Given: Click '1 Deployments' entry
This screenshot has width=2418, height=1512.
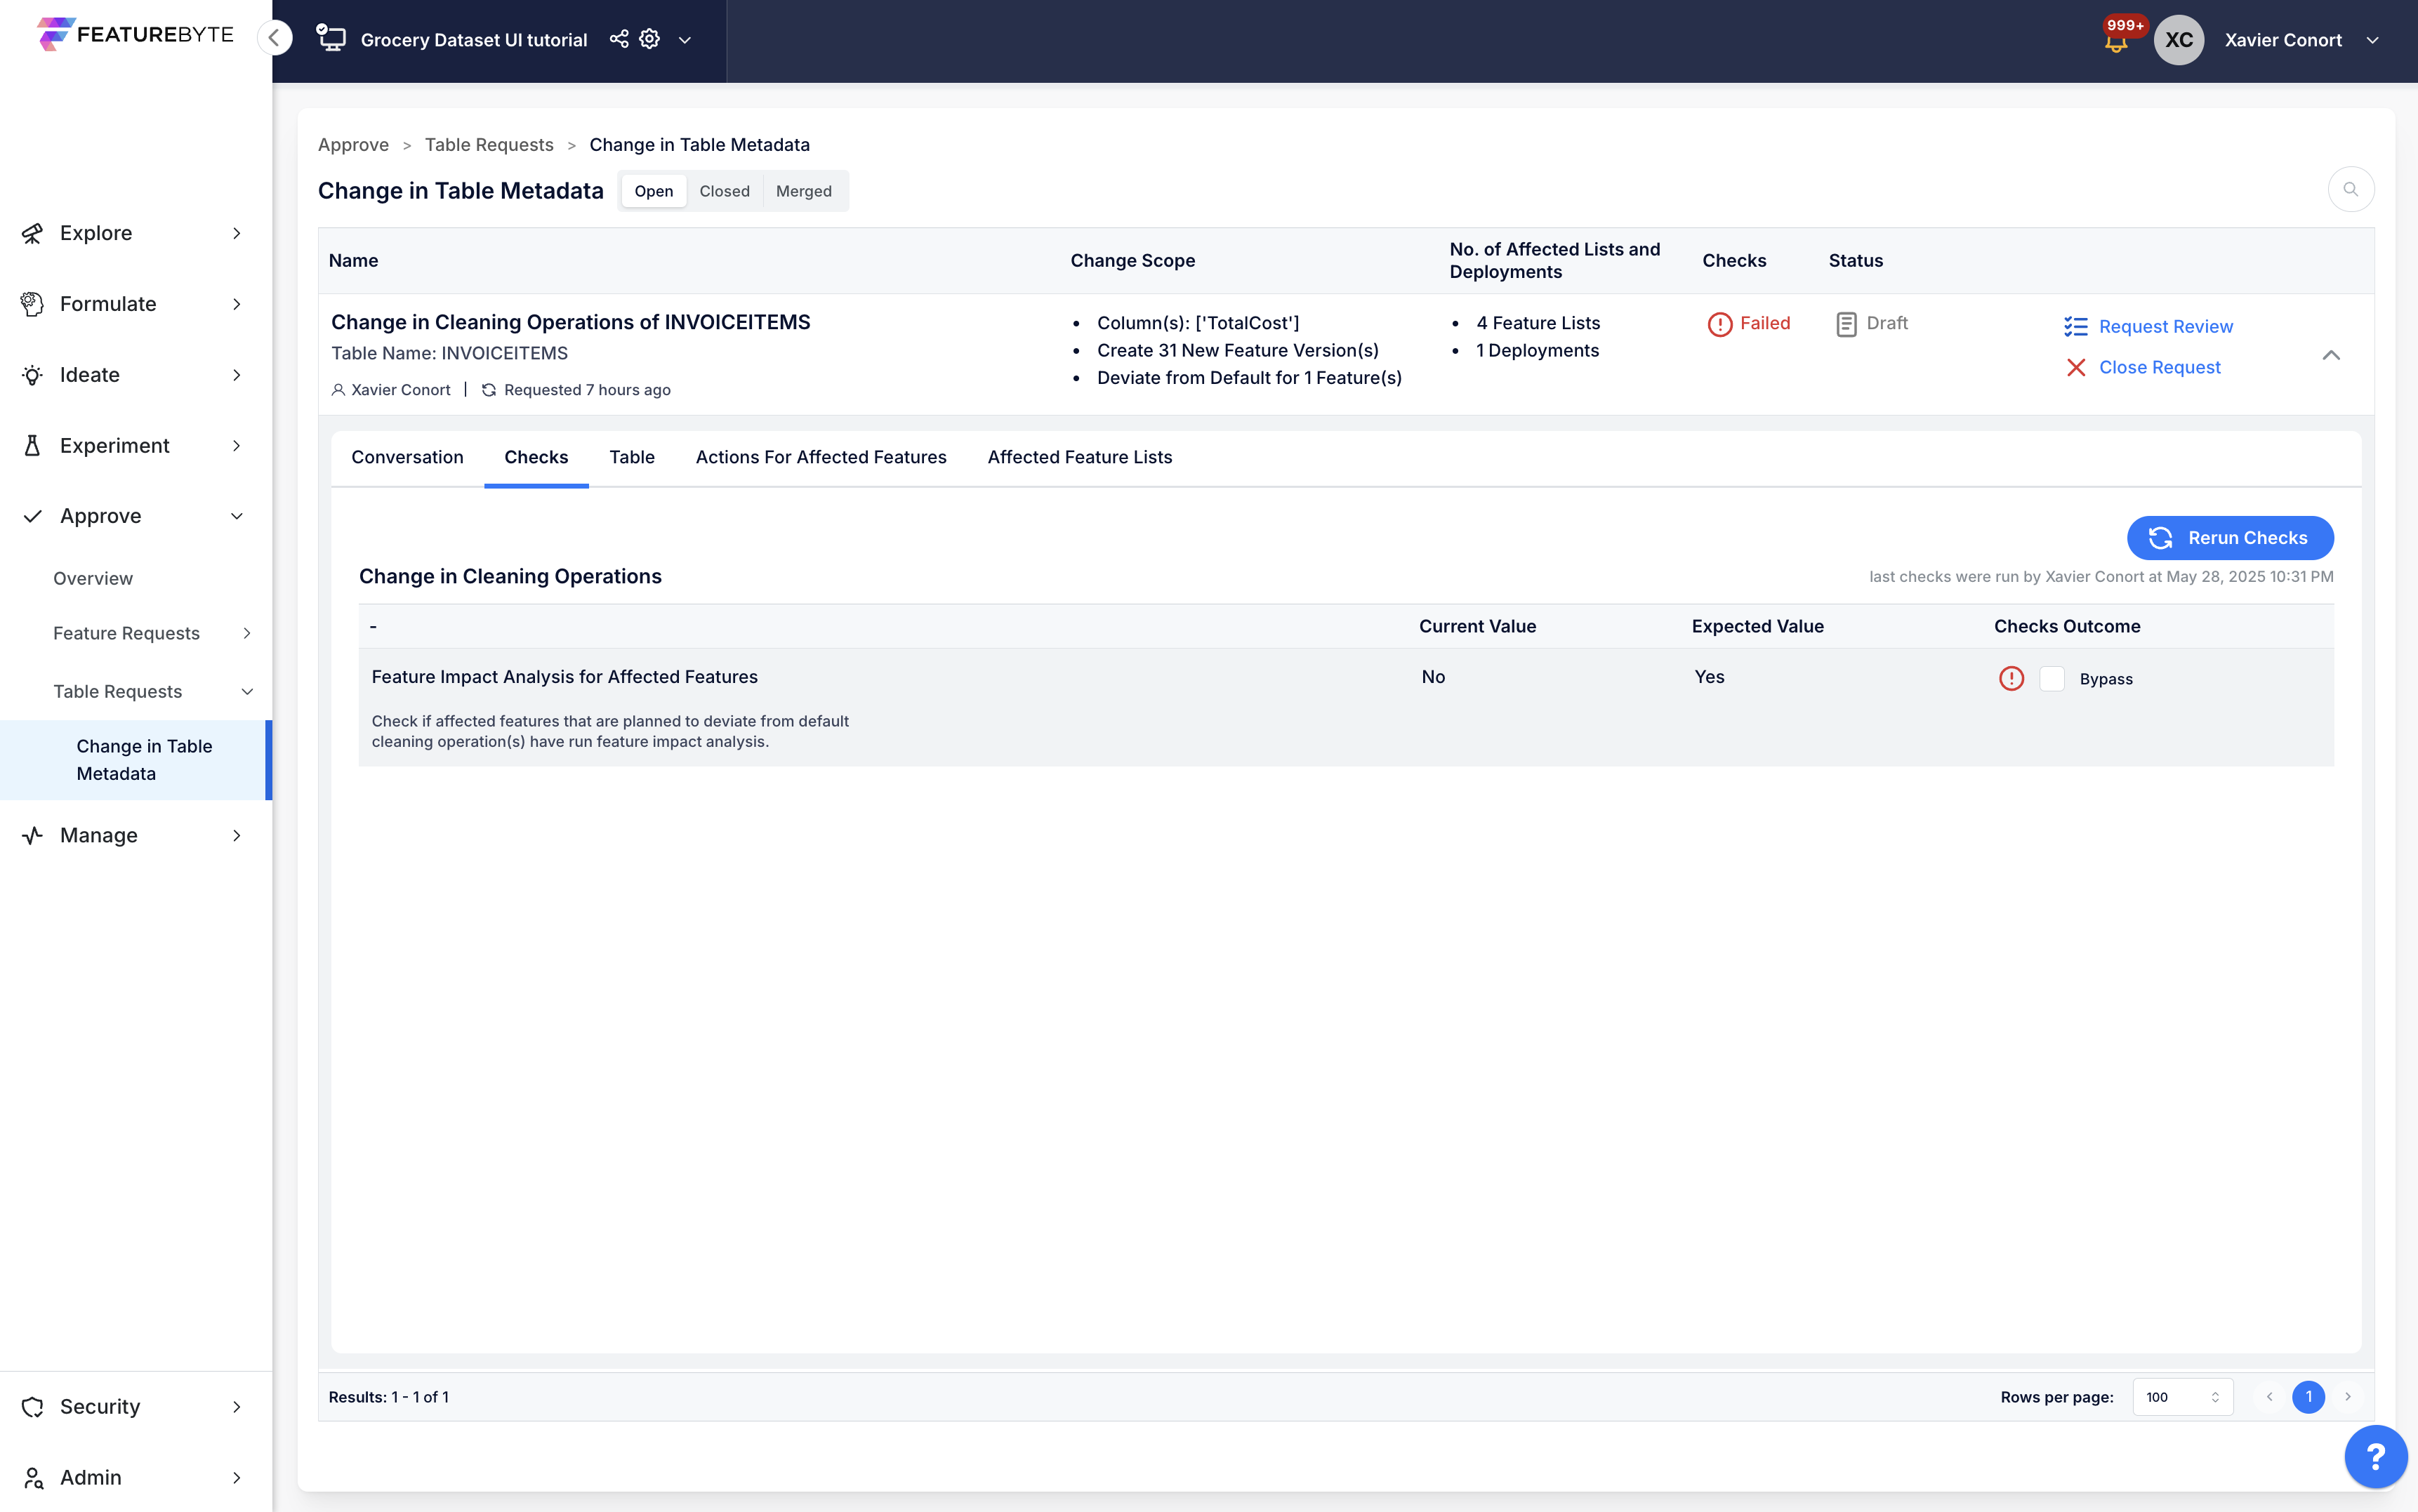Looking at the screenshot, I should (1537, 350).
